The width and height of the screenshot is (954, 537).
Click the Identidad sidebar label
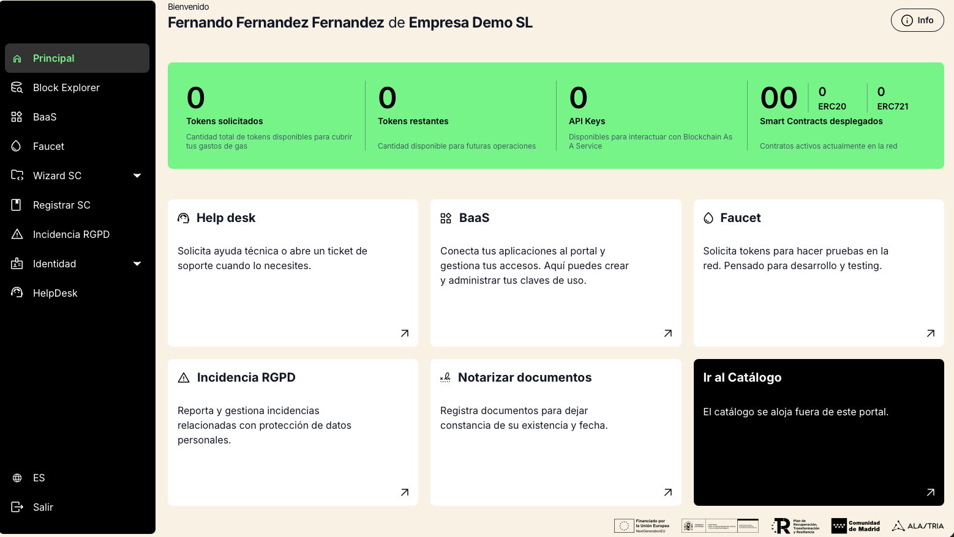click(54, 264)
